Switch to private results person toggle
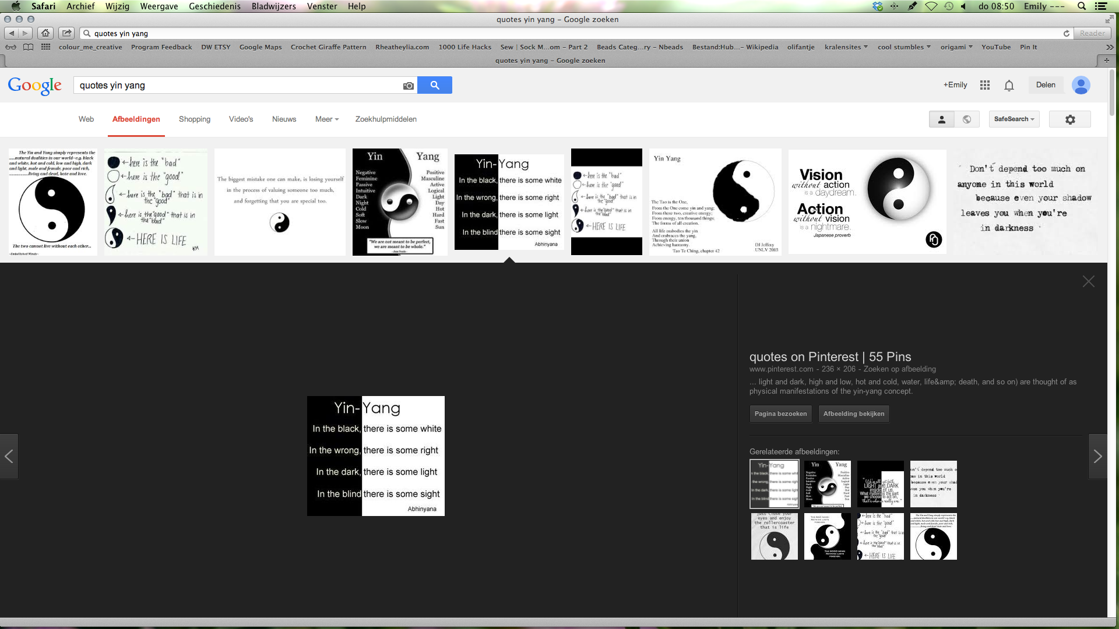 (941, 119)
